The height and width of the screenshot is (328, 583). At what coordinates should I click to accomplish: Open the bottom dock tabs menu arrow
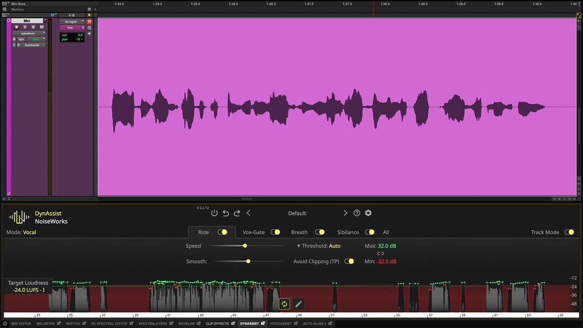(5, 323)
